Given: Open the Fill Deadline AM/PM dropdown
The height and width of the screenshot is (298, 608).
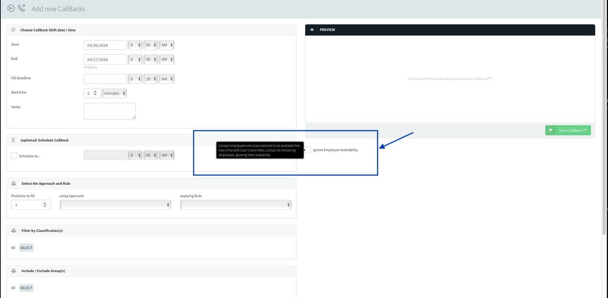Looking at the screenshot, I should (x=167, y=79).
